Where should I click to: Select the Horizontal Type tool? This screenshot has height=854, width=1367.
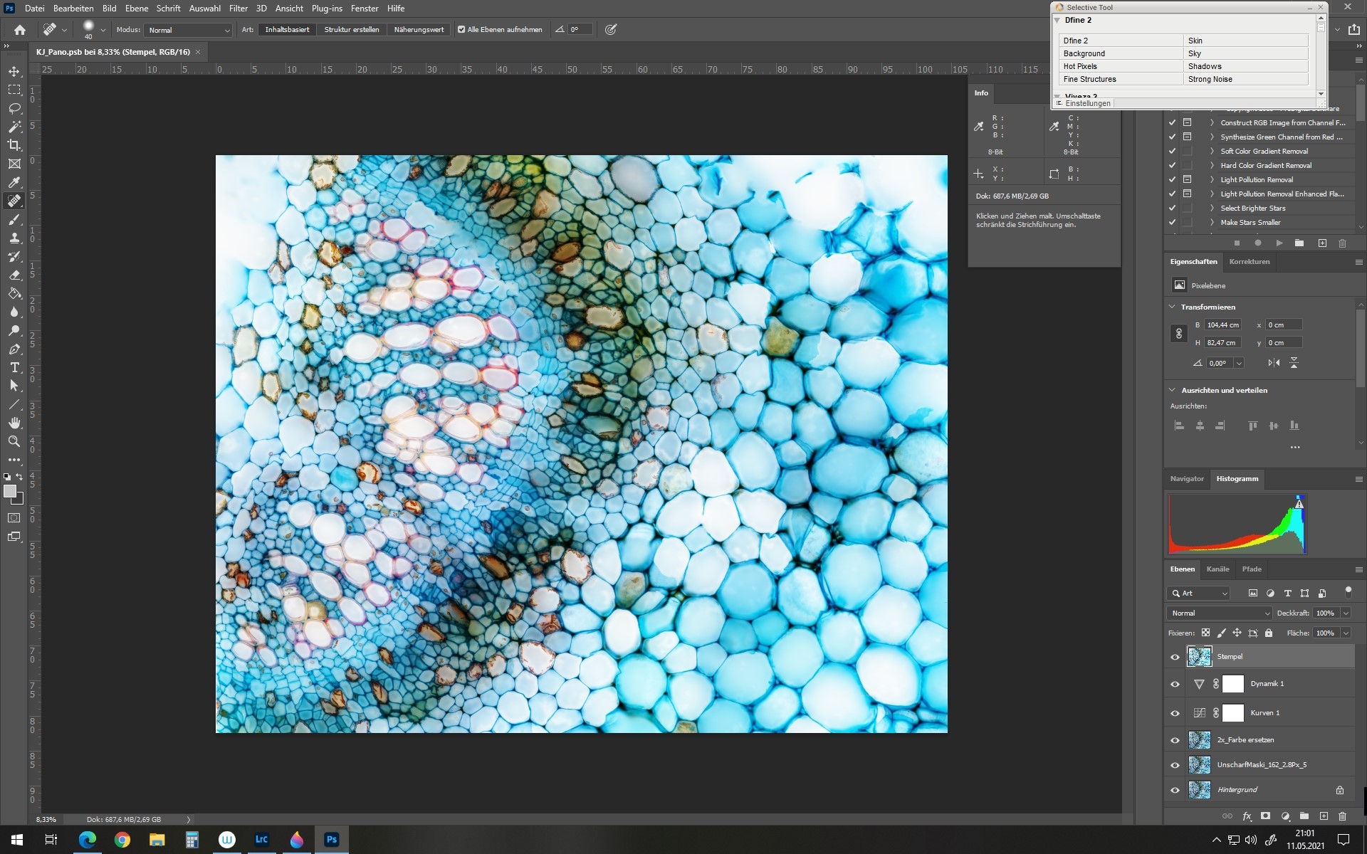click(x=14, y=367)
